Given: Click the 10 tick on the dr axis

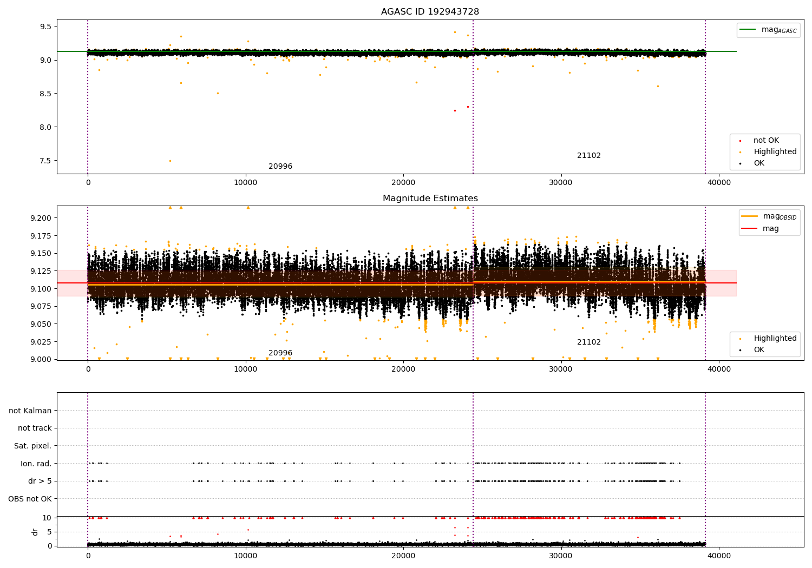Looking at the screenshot, I should click(x=47, y=518).
